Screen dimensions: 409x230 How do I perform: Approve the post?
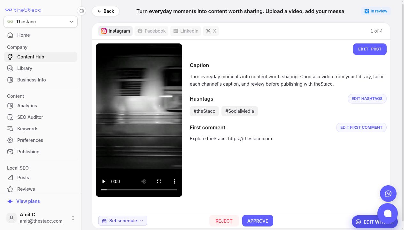(258, 221)
